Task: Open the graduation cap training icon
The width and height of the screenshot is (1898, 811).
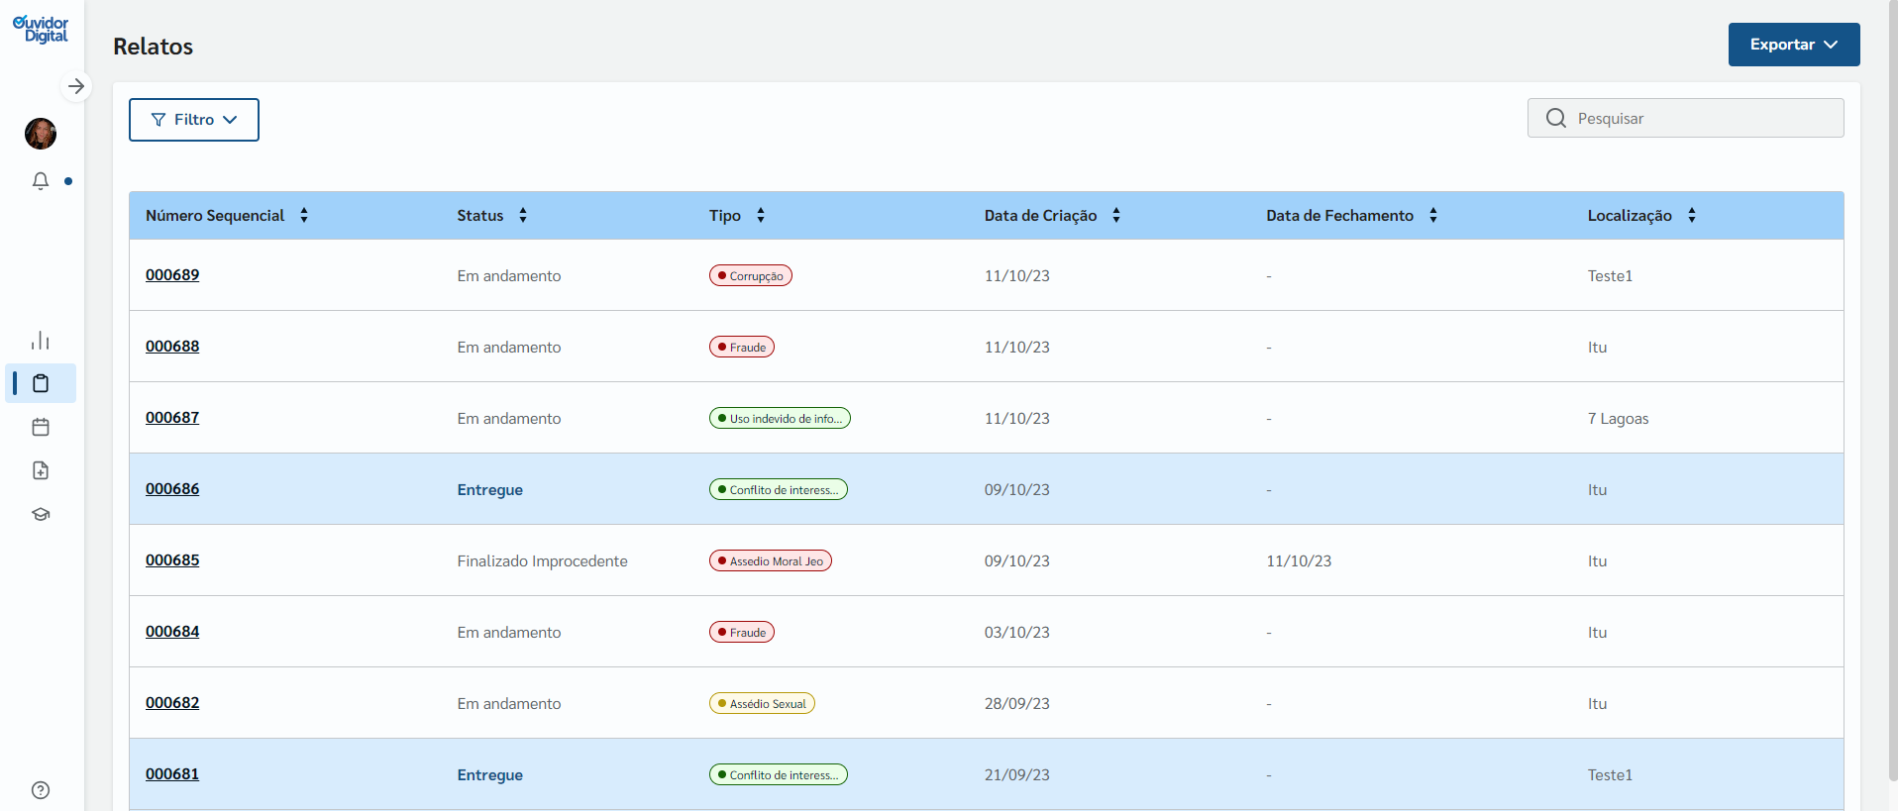Action: point(41,514)
